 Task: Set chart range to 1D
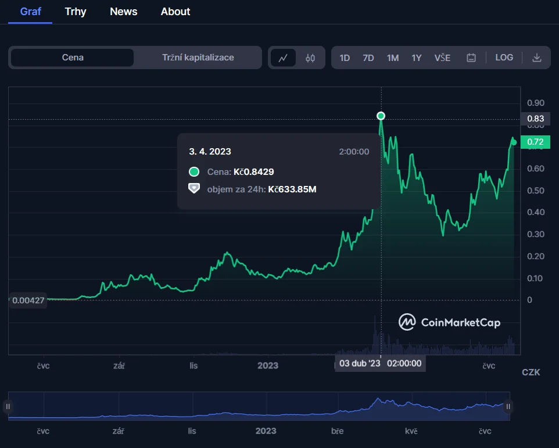[x=345, y=58]
